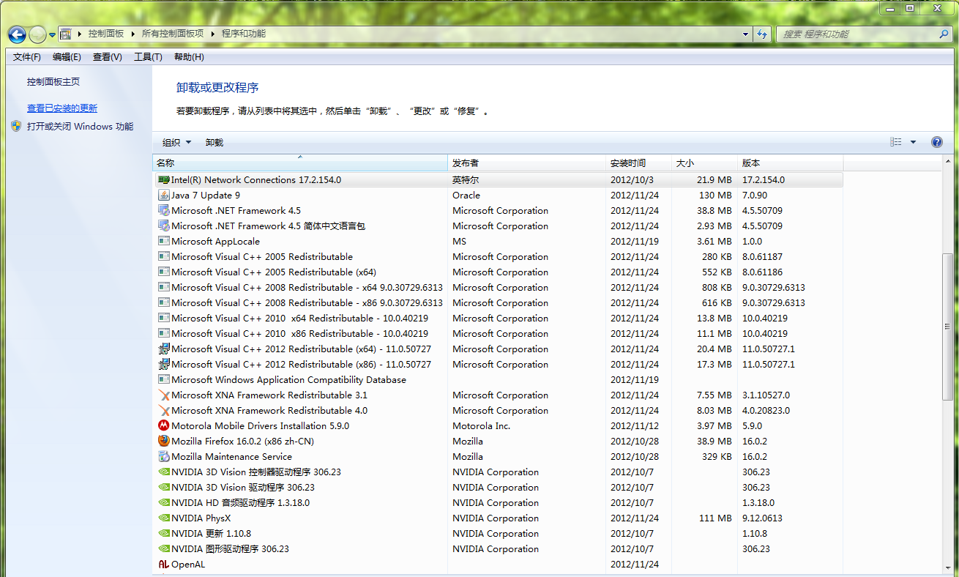Expand the address bar history dropdown
The image size is (959, 577).
tap(746, 34)
